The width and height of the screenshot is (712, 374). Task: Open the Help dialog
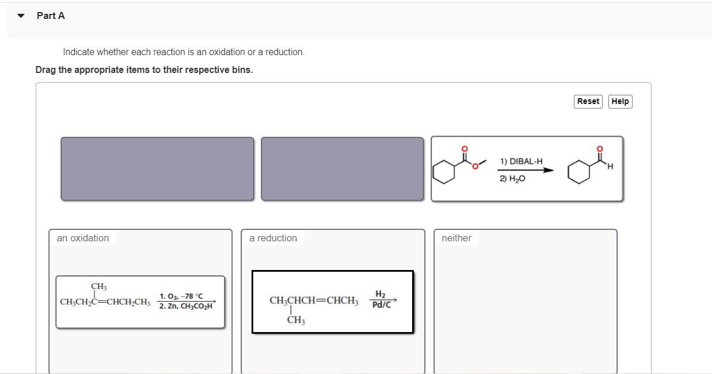click(620, 101)
